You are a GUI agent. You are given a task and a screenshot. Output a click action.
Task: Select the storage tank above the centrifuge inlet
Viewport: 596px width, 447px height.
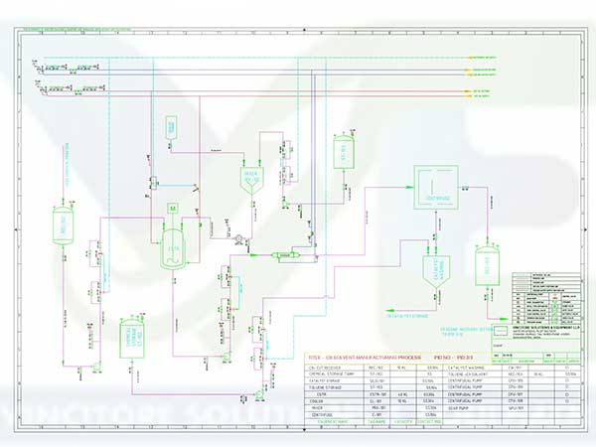coord(344,152)
